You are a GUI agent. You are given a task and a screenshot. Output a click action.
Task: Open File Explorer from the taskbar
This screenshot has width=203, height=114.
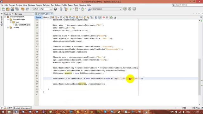tap(10, 112)
